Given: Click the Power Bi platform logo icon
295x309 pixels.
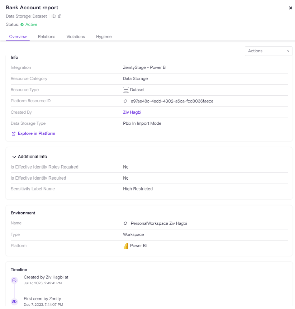Looking at the screenshot, I should point(126,246).
